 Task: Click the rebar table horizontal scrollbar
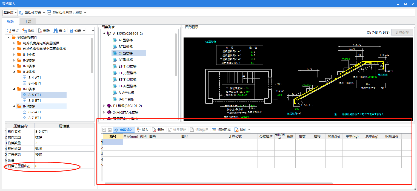point(219,183)
